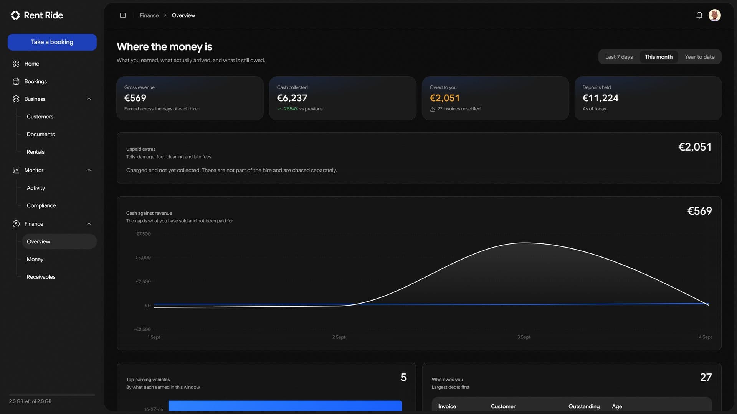737x414 pixels.
Task: Open the Activity page
Action: (59, 188)
